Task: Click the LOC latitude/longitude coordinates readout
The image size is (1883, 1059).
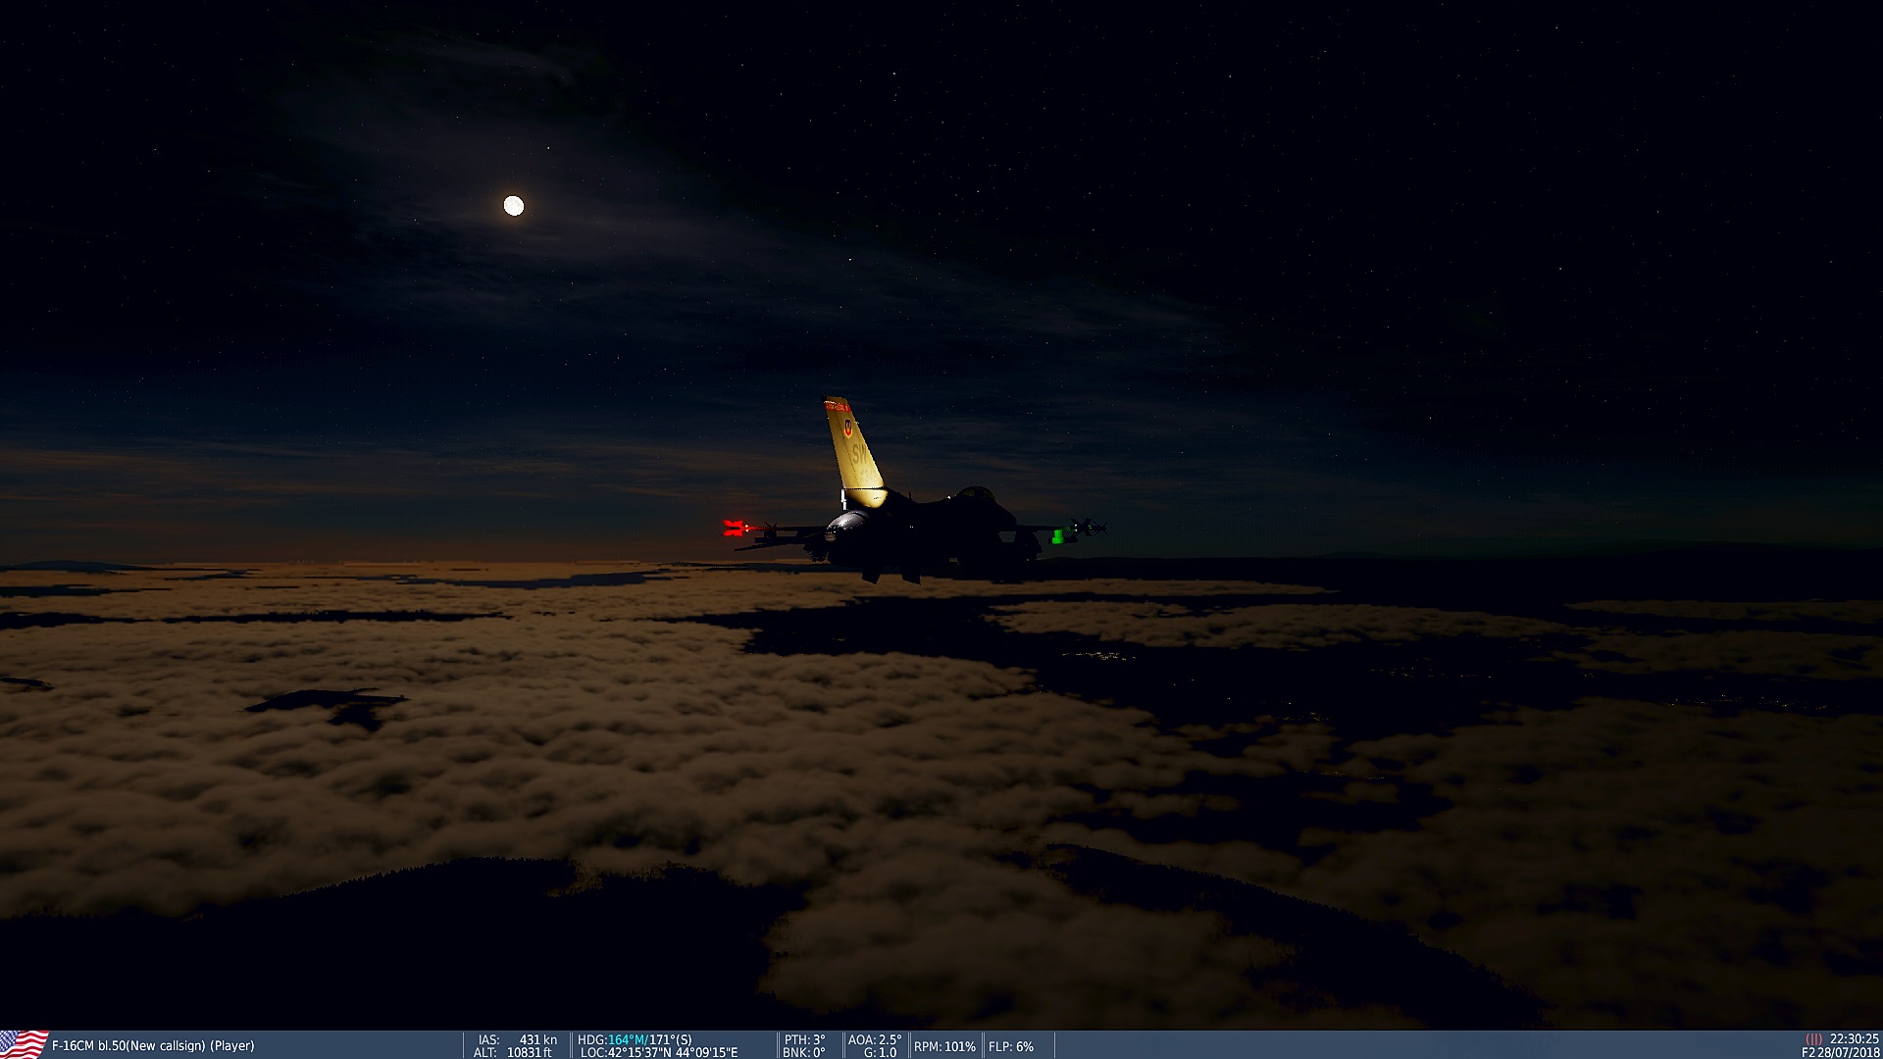Action: pos(658,1052)
